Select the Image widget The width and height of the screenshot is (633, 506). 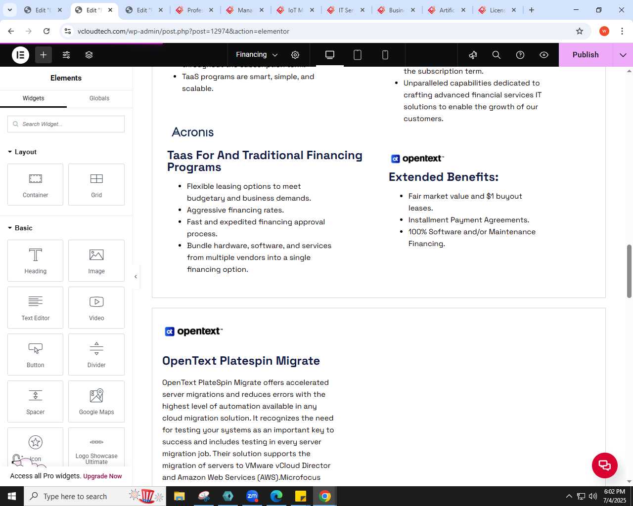click(x=96, y=261)
